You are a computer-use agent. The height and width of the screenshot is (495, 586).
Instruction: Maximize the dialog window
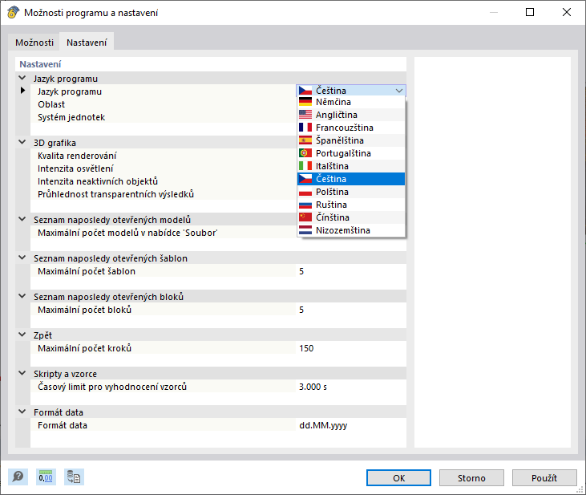pos(530,12)
